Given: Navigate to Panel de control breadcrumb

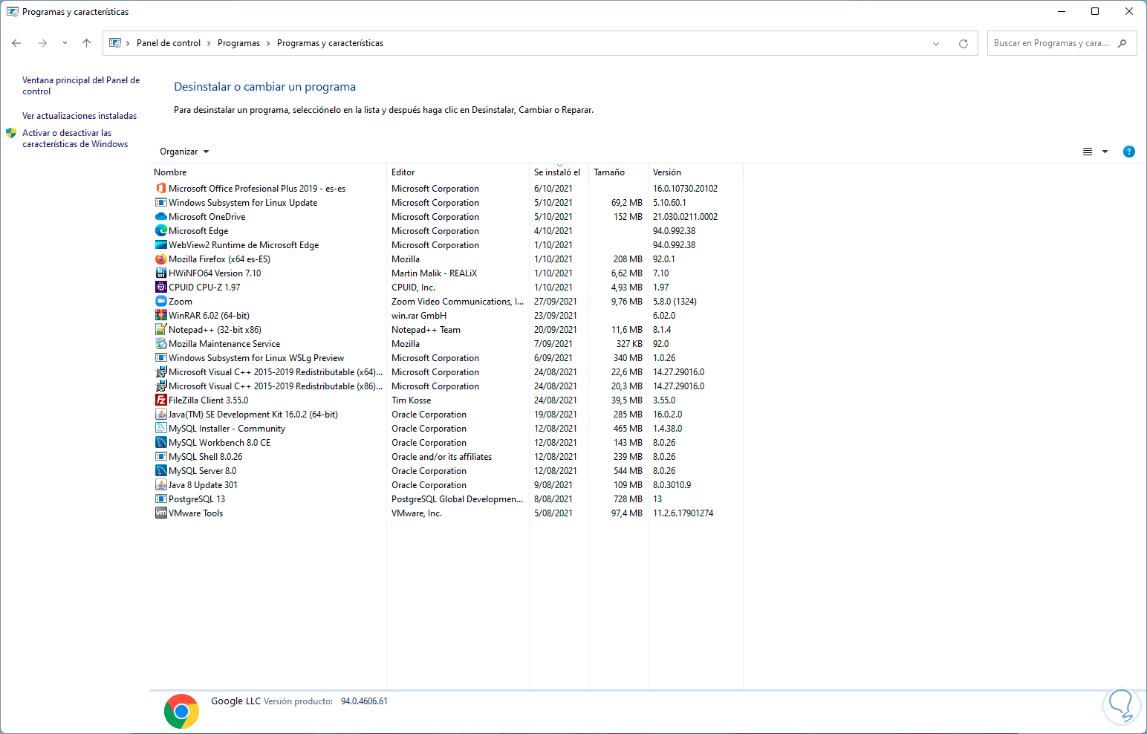Looking at the screenshot, I should 169,43.
